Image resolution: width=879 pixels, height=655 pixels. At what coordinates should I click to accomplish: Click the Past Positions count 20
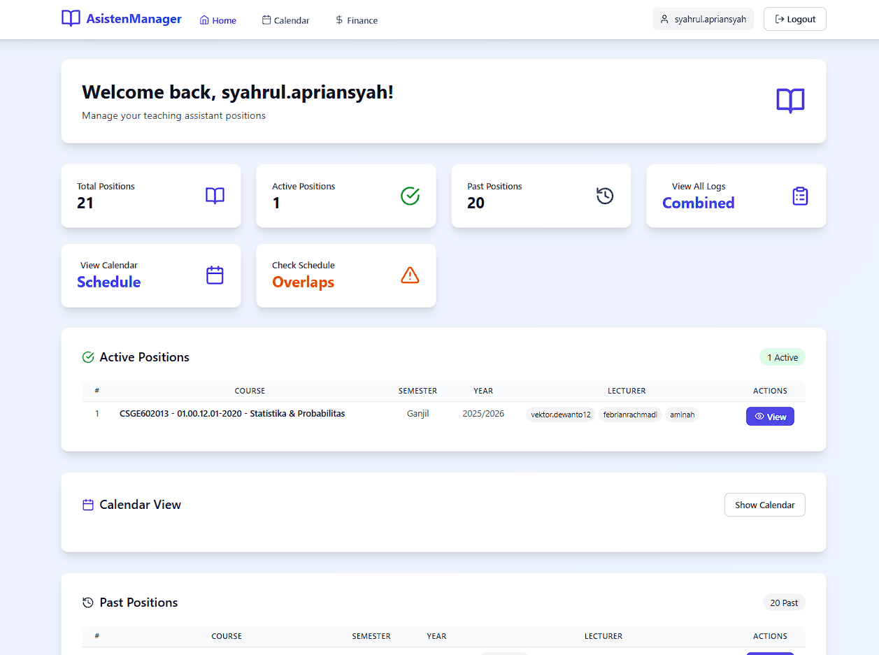point(476,203)
